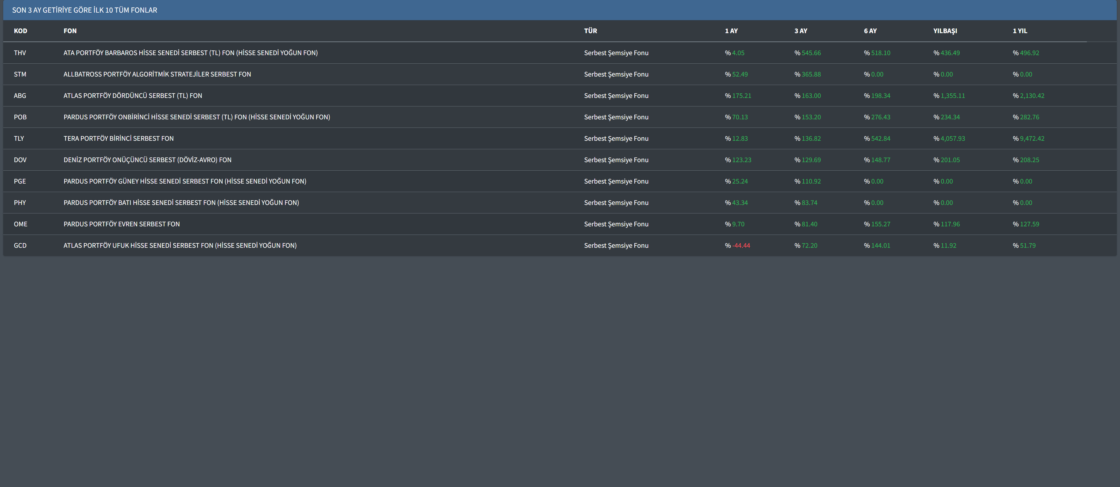
Task: Select the 1 AY column header
Action: [731, 31]
